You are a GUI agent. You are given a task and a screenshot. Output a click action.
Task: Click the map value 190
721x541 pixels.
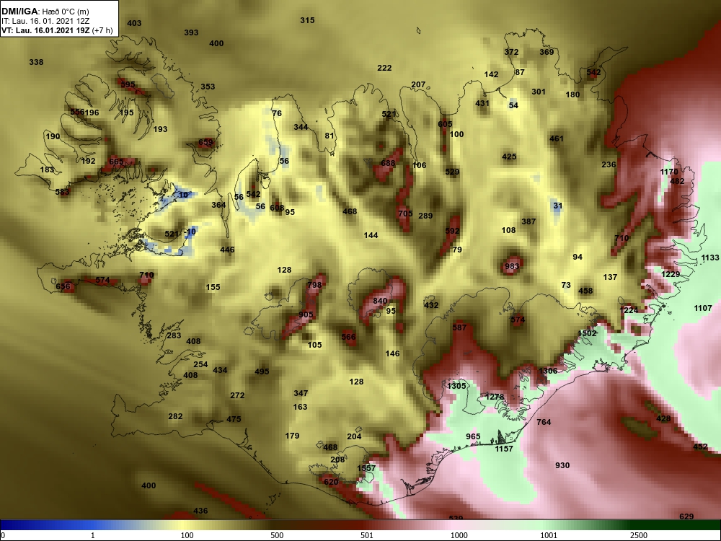pyautogui.click(x=53, y=136)
